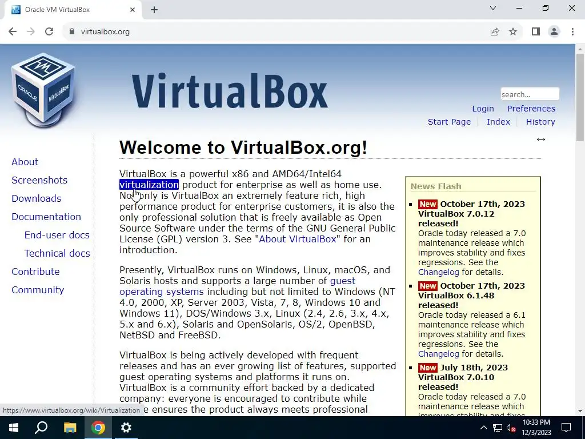Viewport: 585px width, 439px height.
Task: Open End-user docs link
Action: (57, 235)
